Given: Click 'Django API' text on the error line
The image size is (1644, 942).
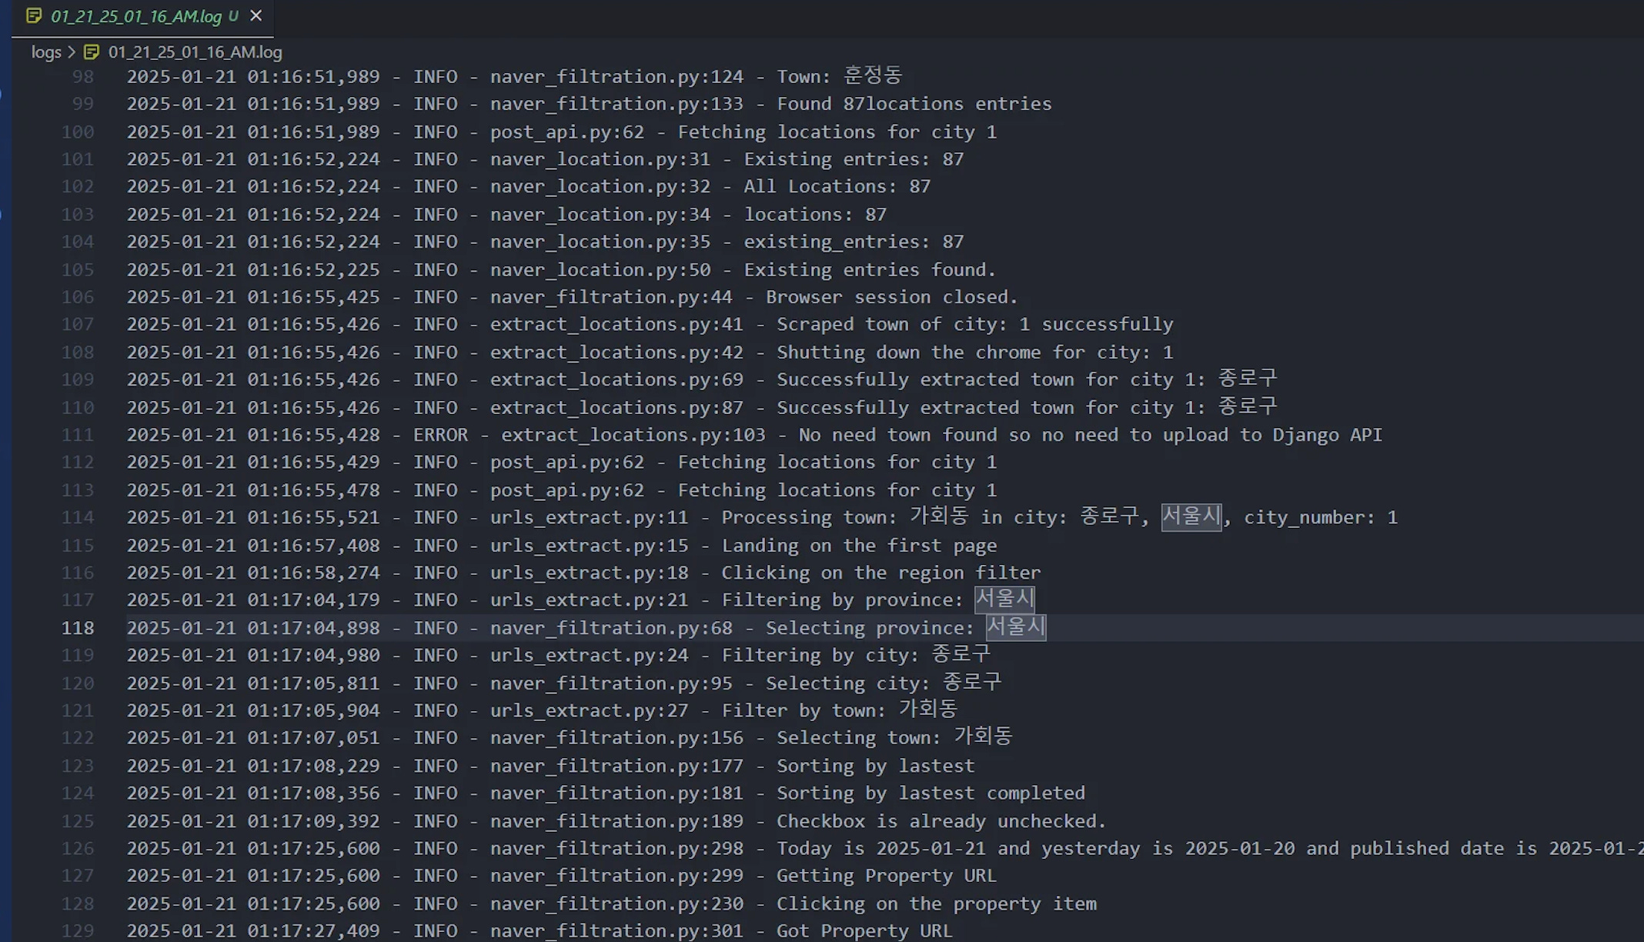Looking at the screenshot, I should pos(1327,435).
